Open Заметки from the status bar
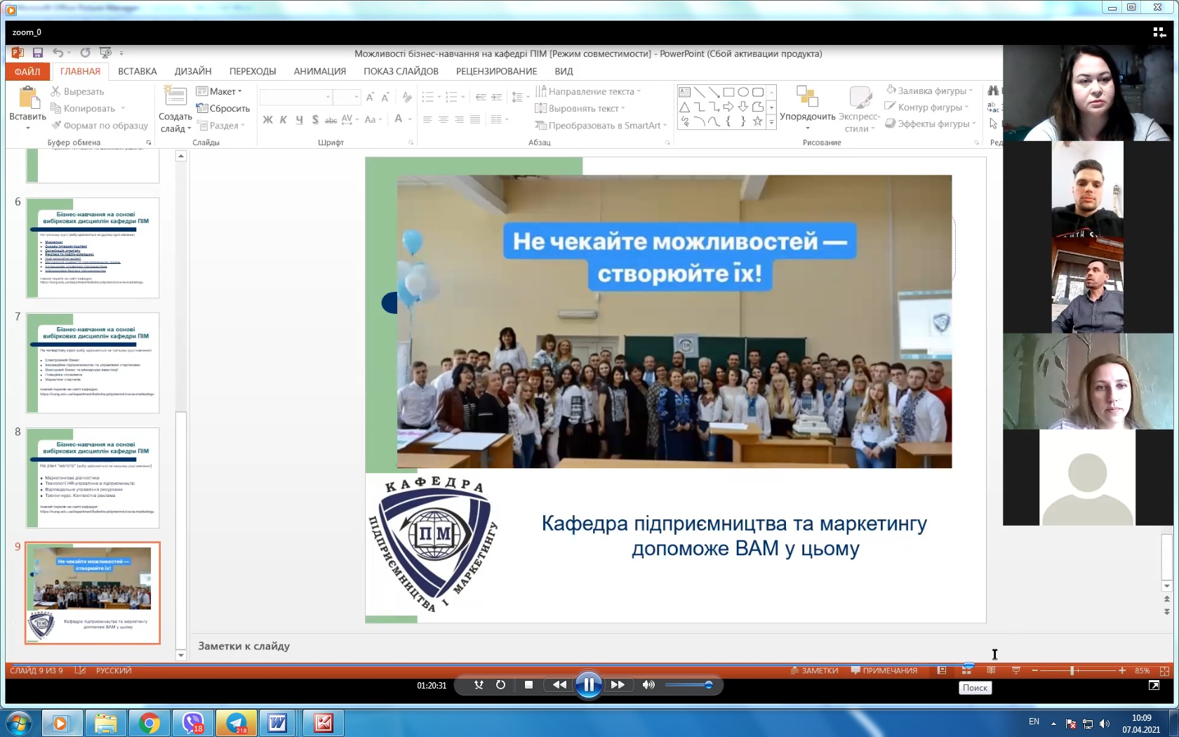Viewport: 1179px width, 737px height. click(815, 671)
